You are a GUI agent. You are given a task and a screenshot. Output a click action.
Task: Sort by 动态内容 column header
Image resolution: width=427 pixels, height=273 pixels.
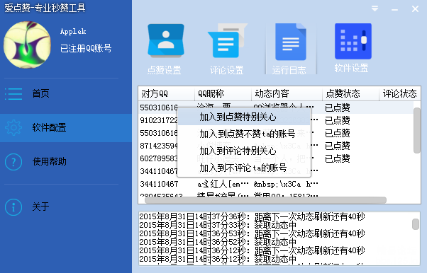[287, 94]
